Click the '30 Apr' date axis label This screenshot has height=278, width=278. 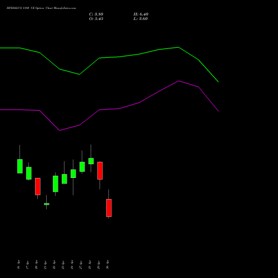[x=107, y=265]
